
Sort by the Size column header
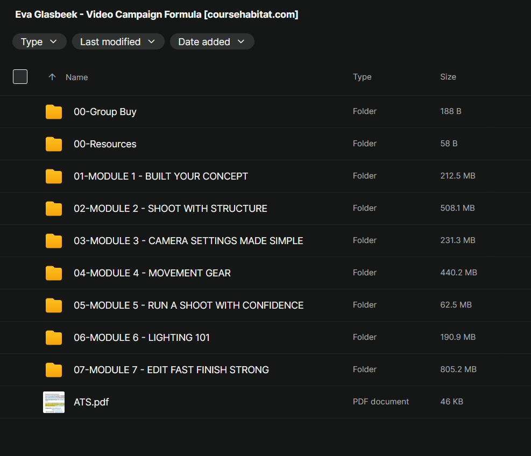(448, 77)
